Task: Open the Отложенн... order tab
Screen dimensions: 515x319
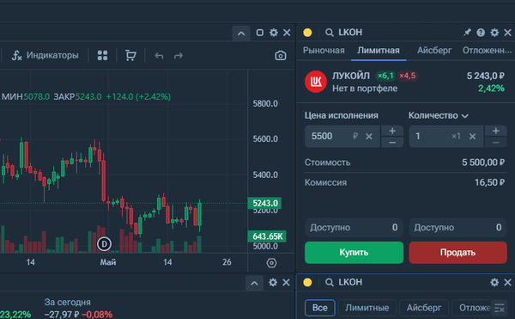Action: pyautogui.click(x=487, y=51)
